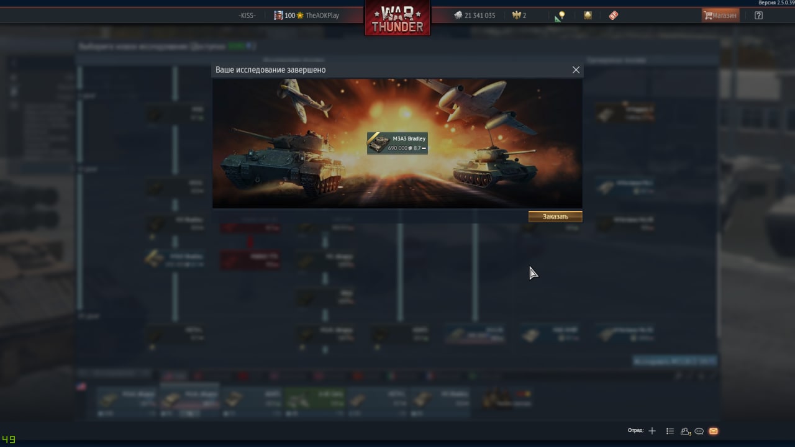Image resolution: width=795 pixels, height=447 pixels.
Task: Add squad member with plus icon
Action: [x=652, y=431]
